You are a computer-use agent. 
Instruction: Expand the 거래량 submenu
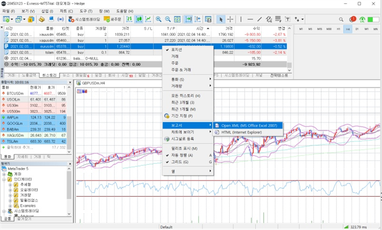pos(188,86)
